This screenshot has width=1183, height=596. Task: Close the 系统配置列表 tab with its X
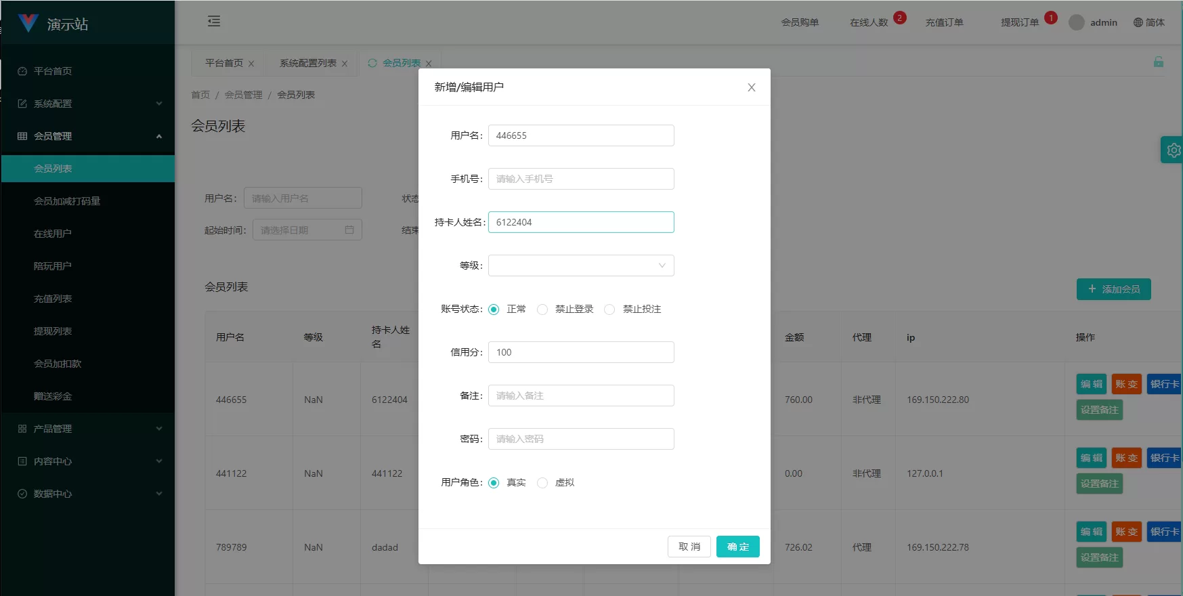click(345, 64)
